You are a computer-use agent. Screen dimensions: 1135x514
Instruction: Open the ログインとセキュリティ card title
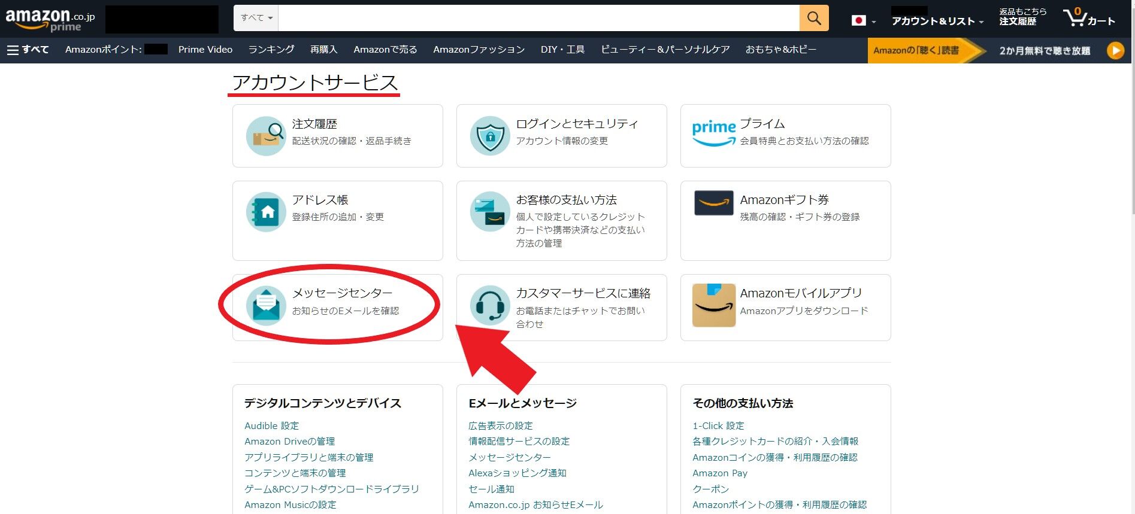point(577,124)
